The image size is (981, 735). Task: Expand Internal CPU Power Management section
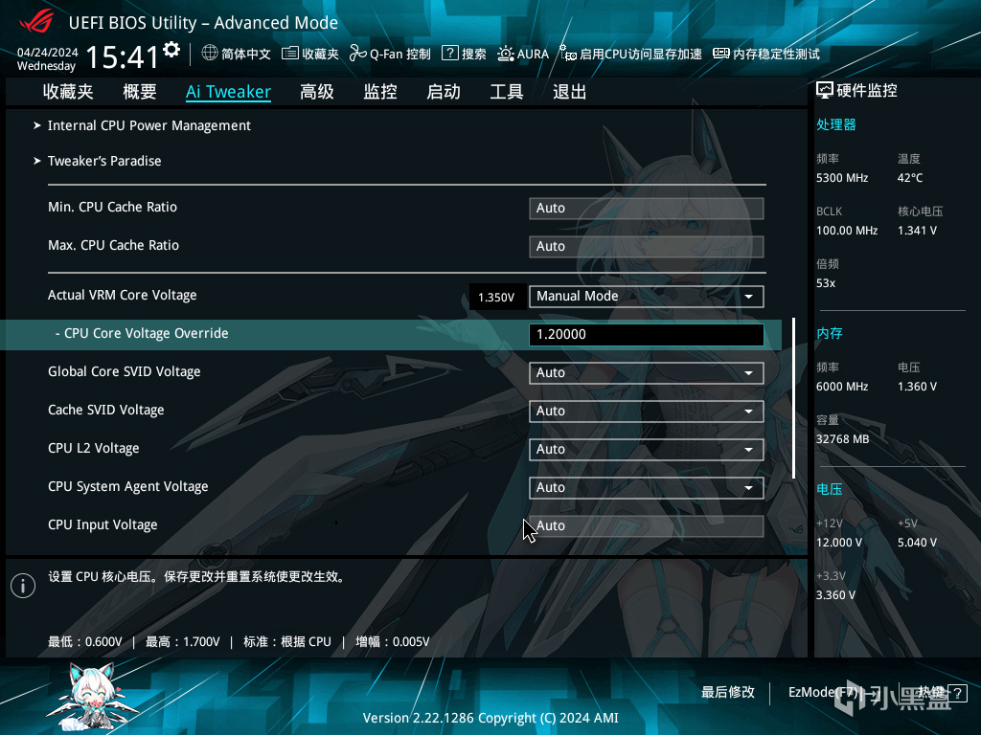coord(148,125)
